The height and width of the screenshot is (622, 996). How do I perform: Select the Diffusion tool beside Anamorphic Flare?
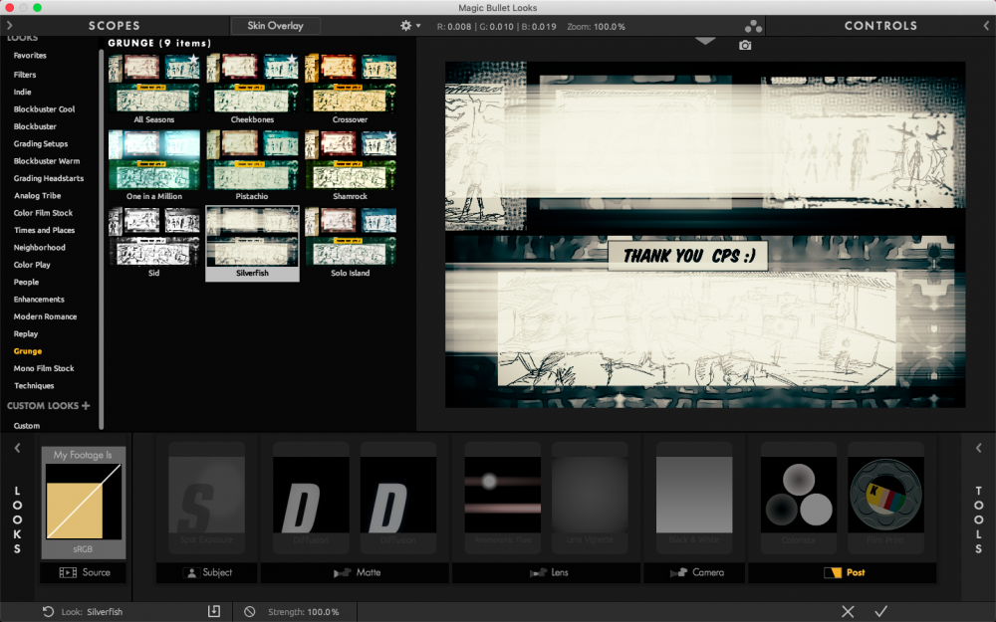398,498
